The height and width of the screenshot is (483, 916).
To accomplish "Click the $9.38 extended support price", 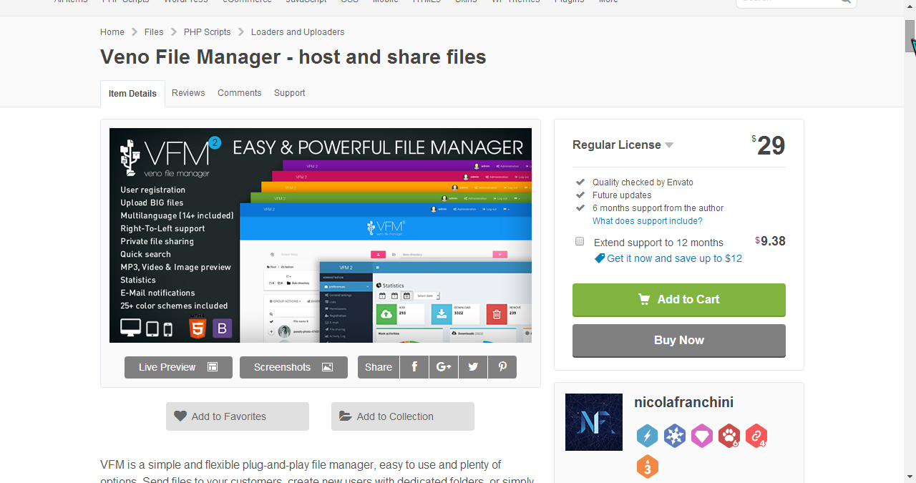I will [771, 241].
